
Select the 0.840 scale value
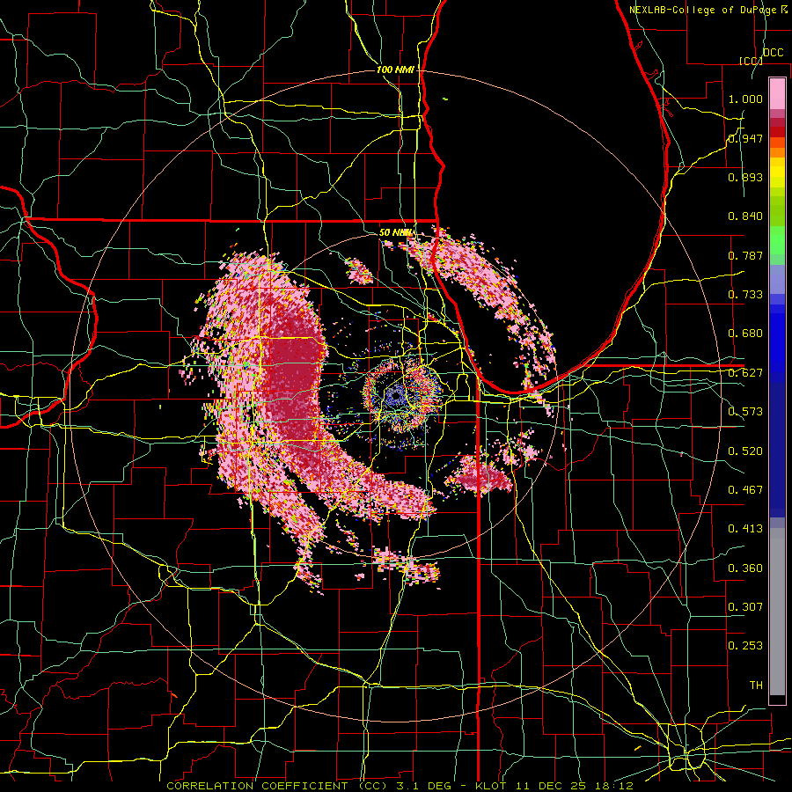(x=745, y=216)
